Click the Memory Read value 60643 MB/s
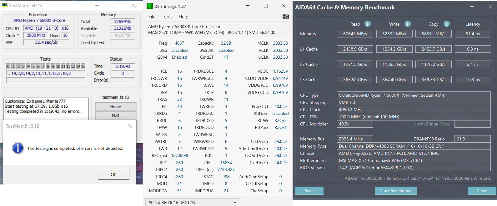 [x=355, y=34]
